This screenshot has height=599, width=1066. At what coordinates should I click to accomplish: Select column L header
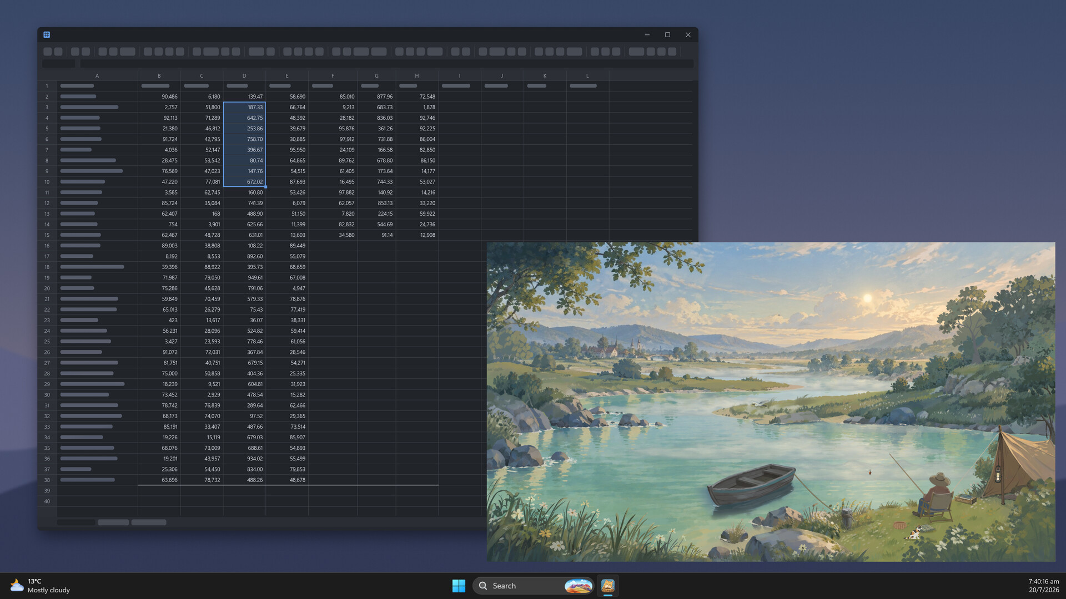(587, 75)
